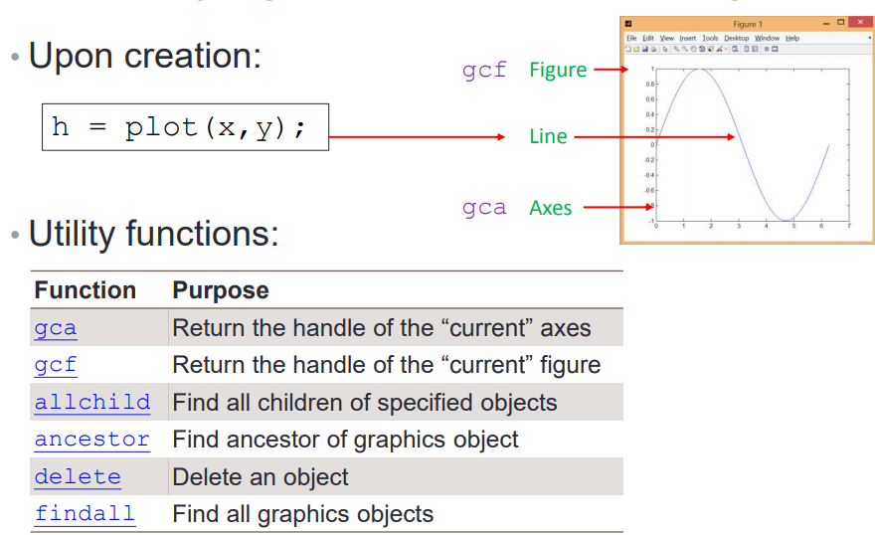Open the Tools menu in Figure 1
The width and height of the screenshot is (875, 535).
[710, 38]
